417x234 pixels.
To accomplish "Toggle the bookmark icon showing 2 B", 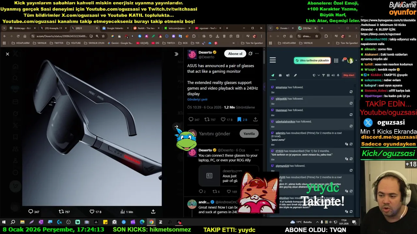I will click(242, 120).
